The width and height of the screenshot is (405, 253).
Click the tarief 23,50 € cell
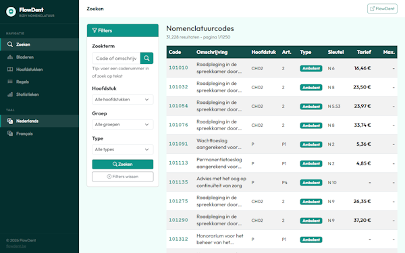(362, 87)
